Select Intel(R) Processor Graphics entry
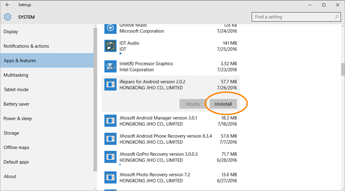Screen dimensions: 345x191 pyautogui.click(x=171, y=67)
